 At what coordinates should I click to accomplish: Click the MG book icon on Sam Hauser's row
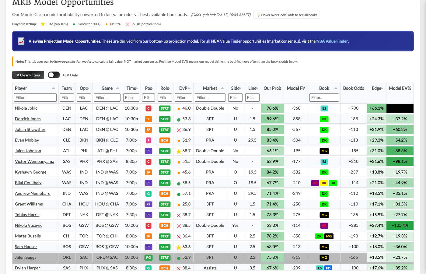(324, 247)
